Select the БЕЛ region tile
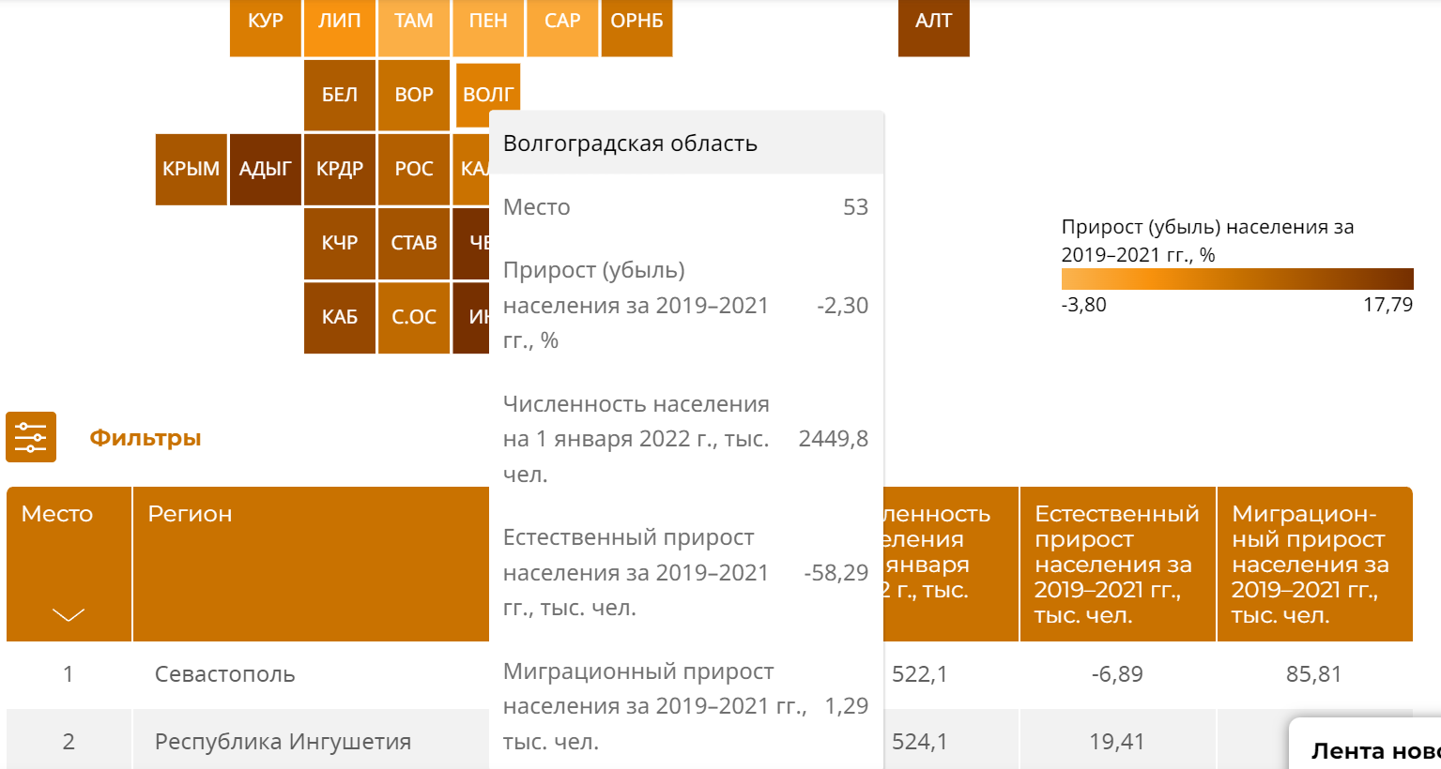 (x=340, y=95)
